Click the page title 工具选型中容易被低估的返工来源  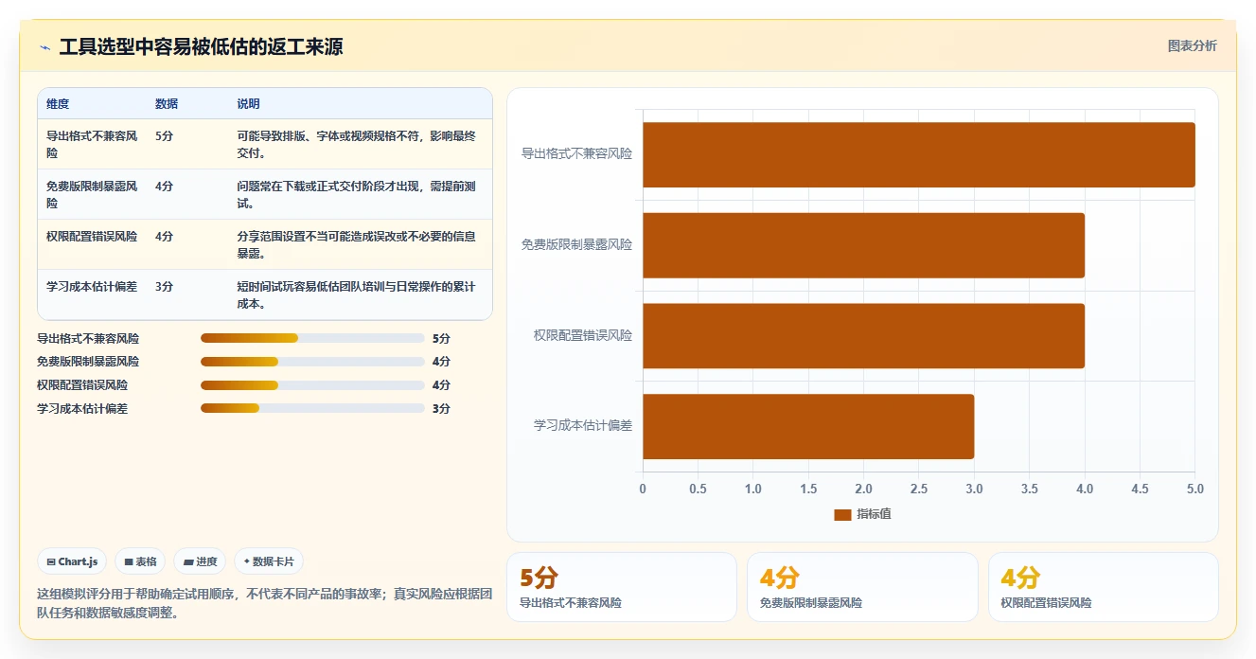(201, 47)
